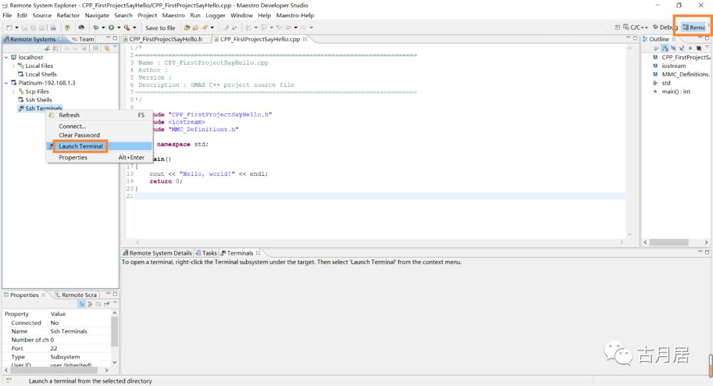Click the Save to file button
This screenshot has width=713, height=386.
(160, 28)
